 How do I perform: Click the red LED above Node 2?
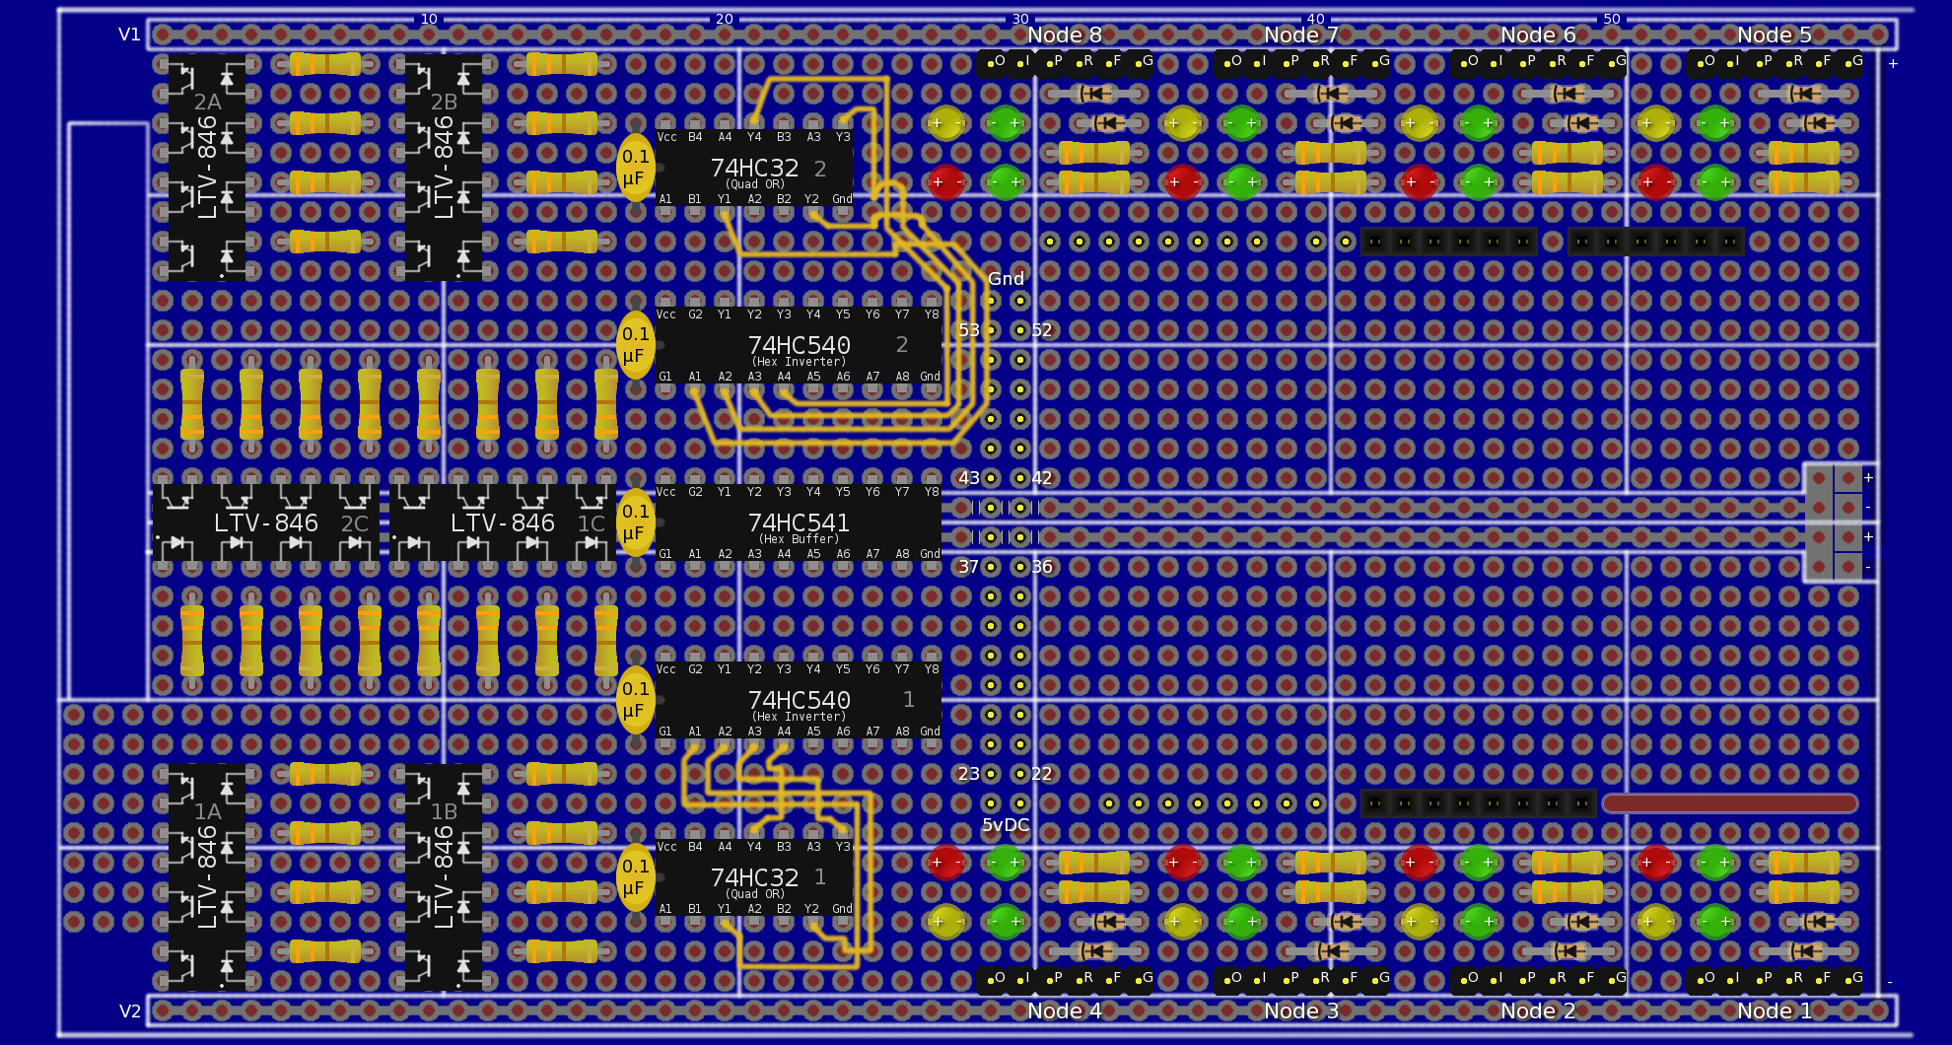(x=1420, y=863)
